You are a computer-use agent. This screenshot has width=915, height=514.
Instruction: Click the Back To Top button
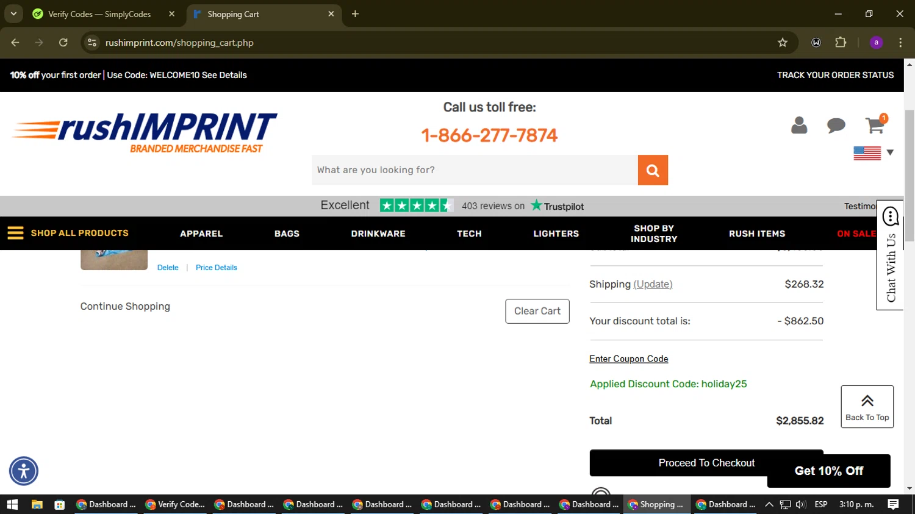pyautogui.click(x=867, y=407)
